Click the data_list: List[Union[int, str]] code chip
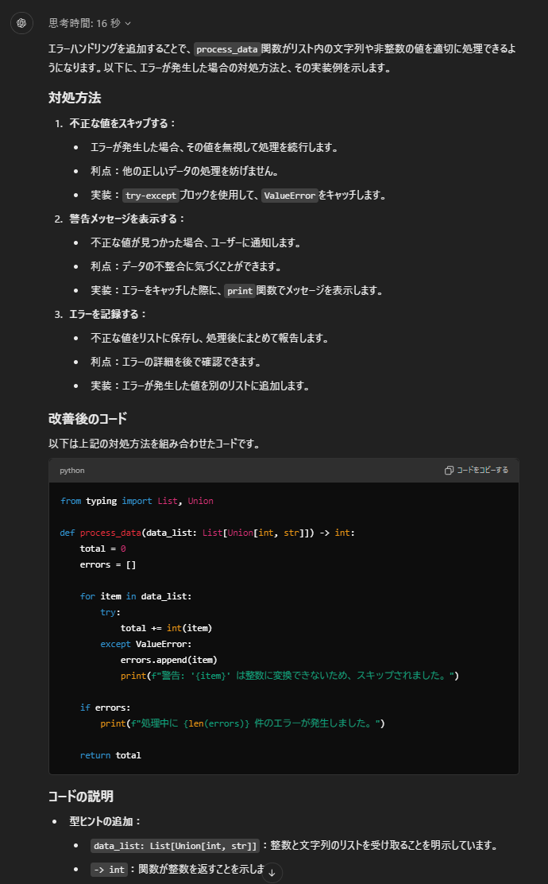This screenshot has width=548, height=884. pyautogui.click(x=175, y=846)
